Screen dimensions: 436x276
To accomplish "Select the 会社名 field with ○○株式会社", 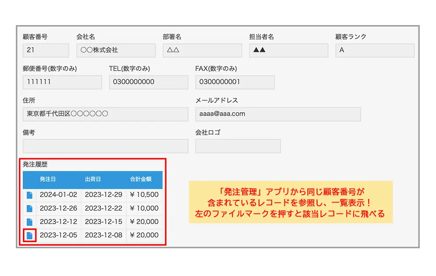I will tap(116, 50).
